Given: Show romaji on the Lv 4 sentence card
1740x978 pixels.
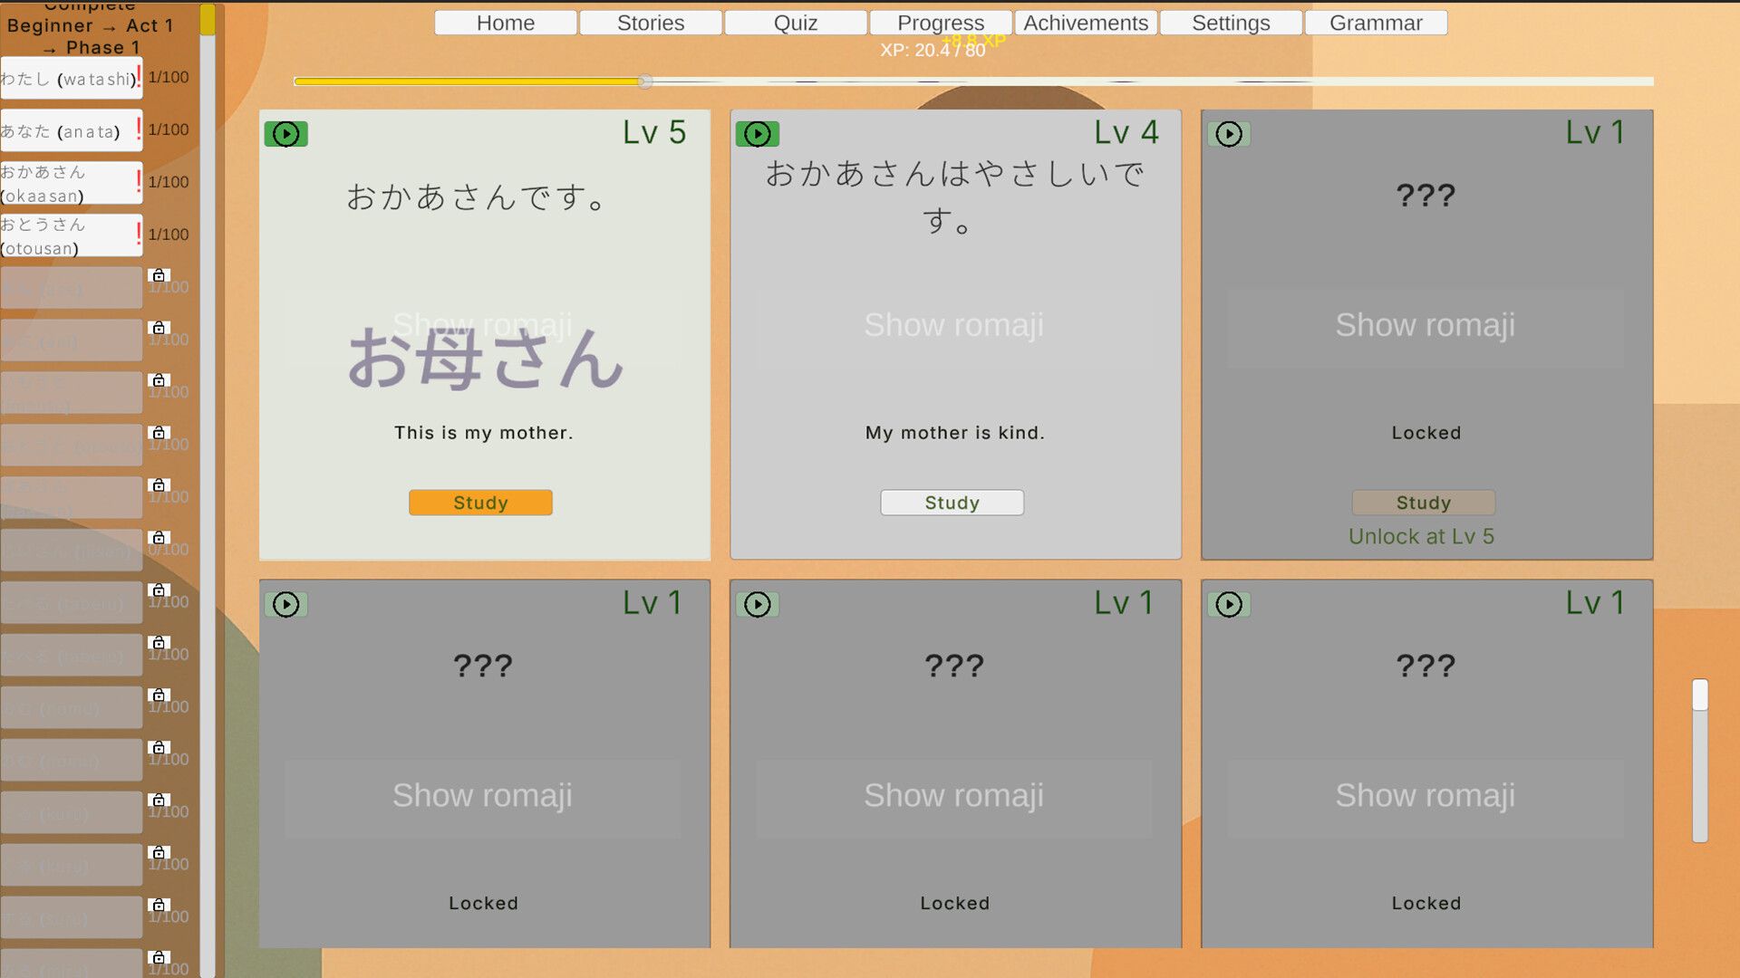Looking at the screenshot, I should (953, 325).
